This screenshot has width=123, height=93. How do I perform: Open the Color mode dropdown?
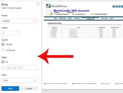(x=20, y=80)
